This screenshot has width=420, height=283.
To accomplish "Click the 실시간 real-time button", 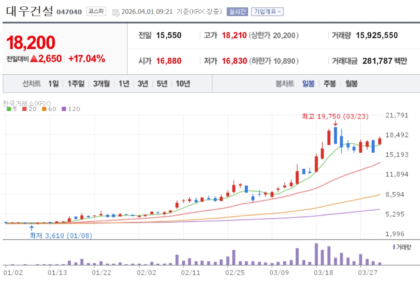I will point(237,11).
